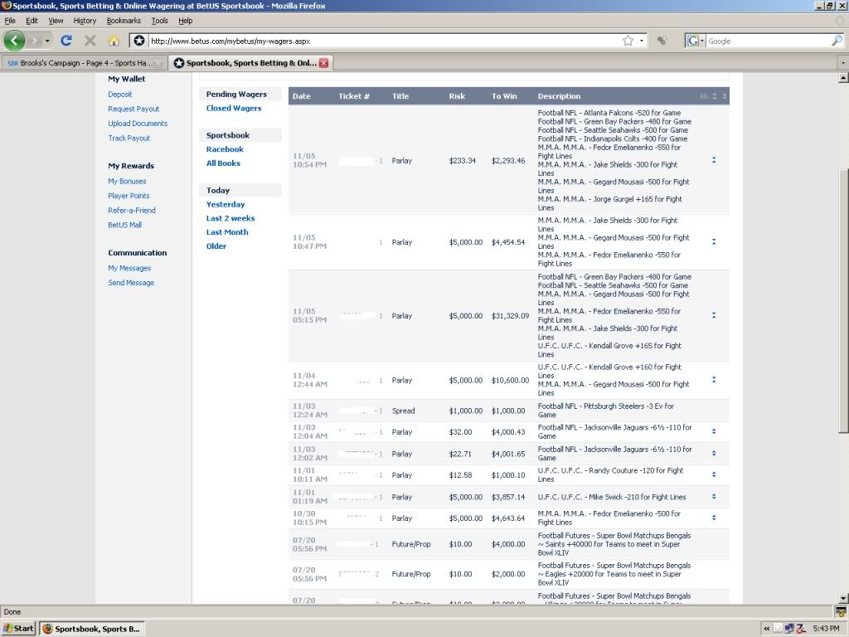Screen dimensions: 849x637
Task: Expand details of the 11/03 12:02 AM parlay
Action: point(714,454)
